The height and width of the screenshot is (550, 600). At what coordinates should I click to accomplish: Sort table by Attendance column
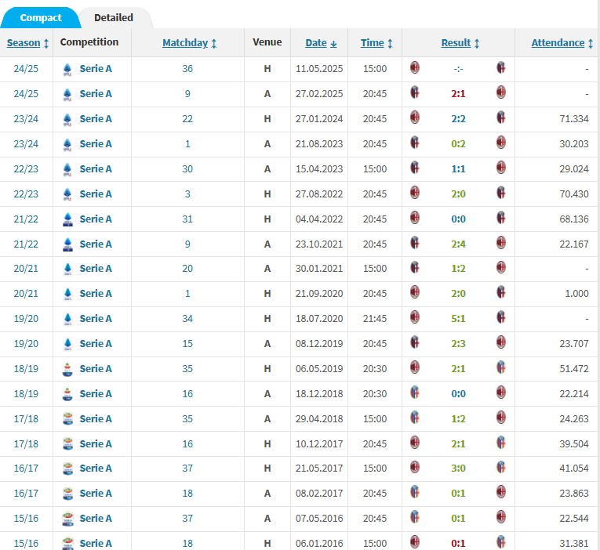tap(562, 43)
